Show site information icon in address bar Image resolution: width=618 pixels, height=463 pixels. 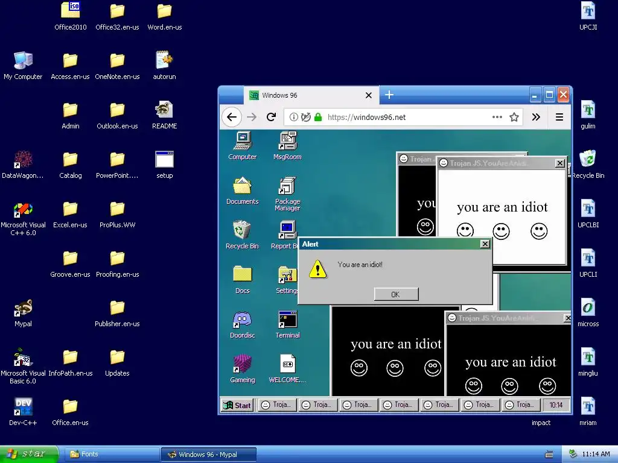tap(294, 117)
